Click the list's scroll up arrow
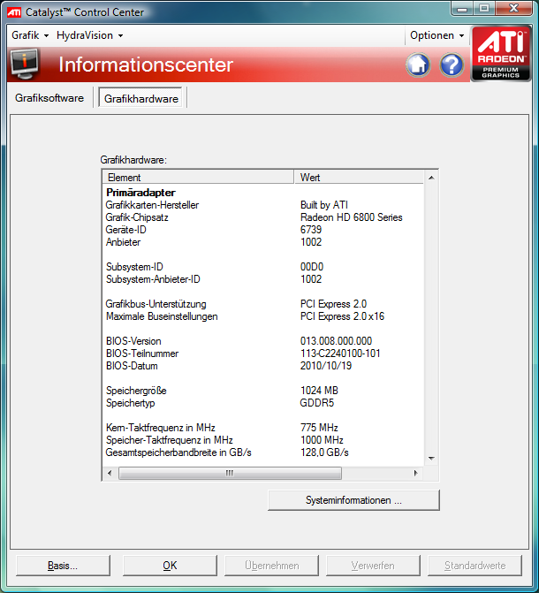The image size is (539, 593). pos(431,178)
